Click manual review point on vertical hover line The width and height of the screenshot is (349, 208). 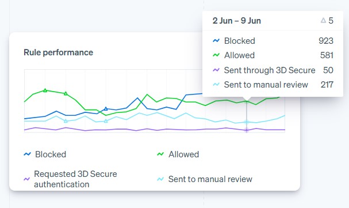click(x=247, y=122)
